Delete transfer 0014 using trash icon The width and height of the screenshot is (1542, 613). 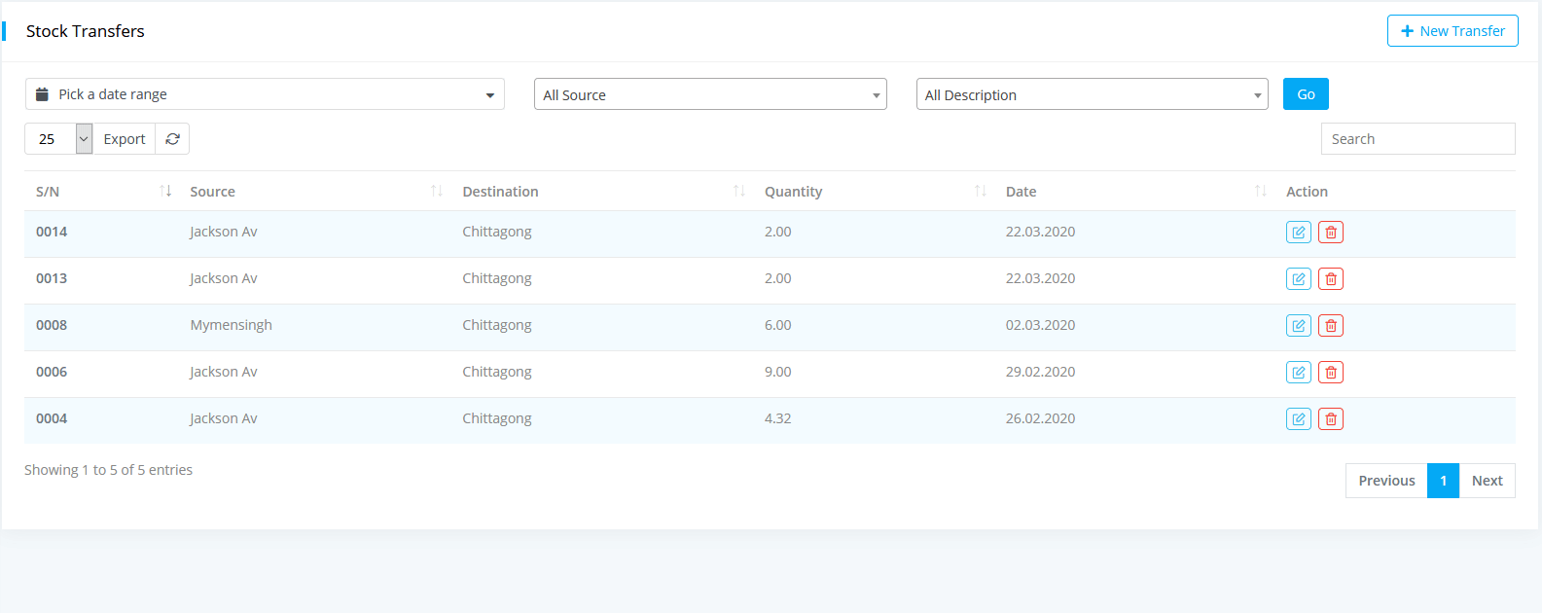tap(1330, 233)
